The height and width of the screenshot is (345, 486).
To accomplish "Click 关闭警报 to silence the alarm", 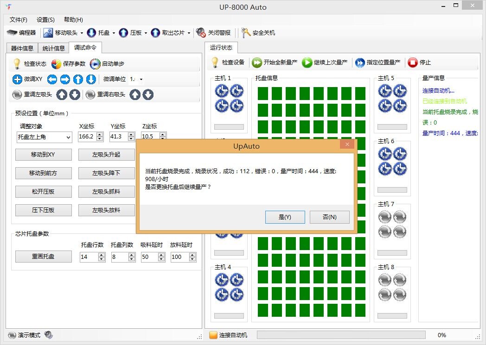I will [201, 33].
